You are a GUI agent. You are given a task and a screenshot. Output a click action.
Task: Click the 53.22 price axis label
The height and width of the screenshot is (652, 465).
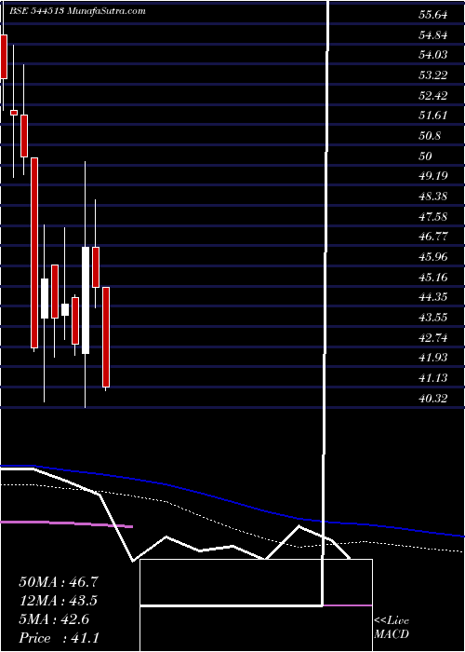(433, 75)
